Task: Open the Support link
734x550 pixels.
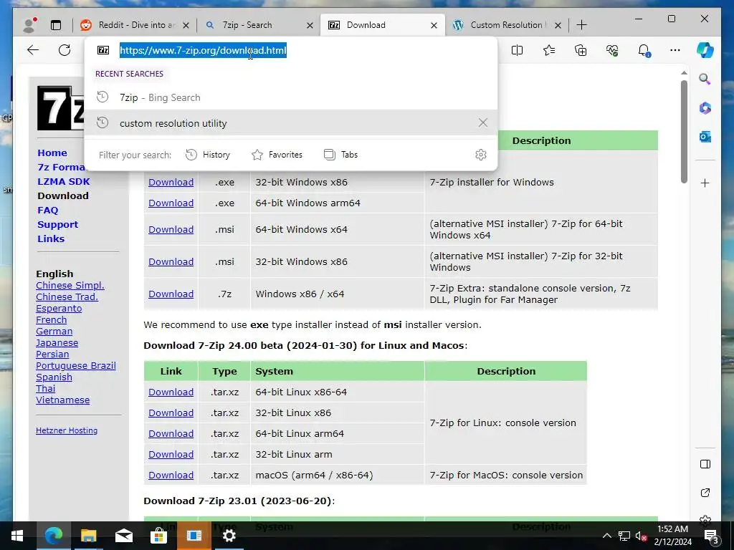Action: pos(57,224)
